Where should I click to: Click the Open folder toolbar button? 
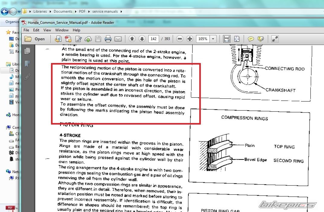point(35,39)
